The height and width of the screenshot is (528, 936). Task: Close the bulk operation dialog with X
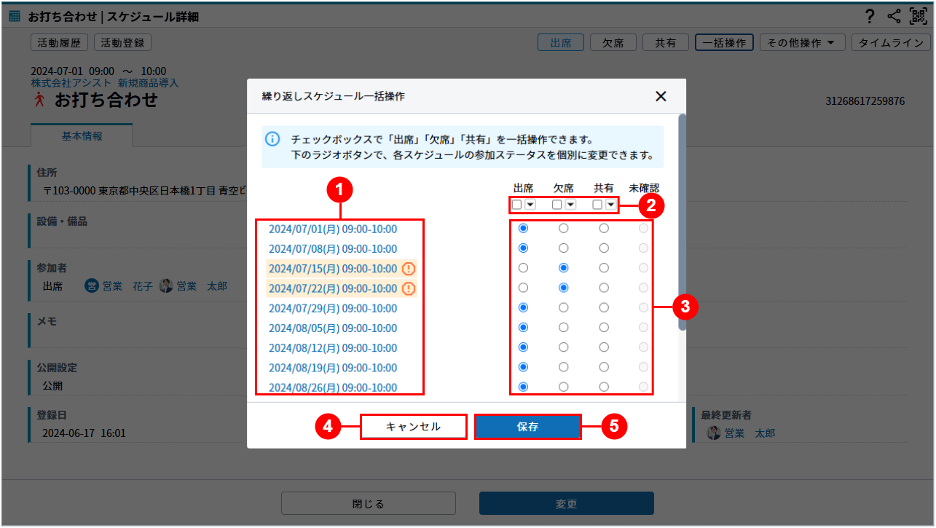pyautogui.click(x=661, y=96)
